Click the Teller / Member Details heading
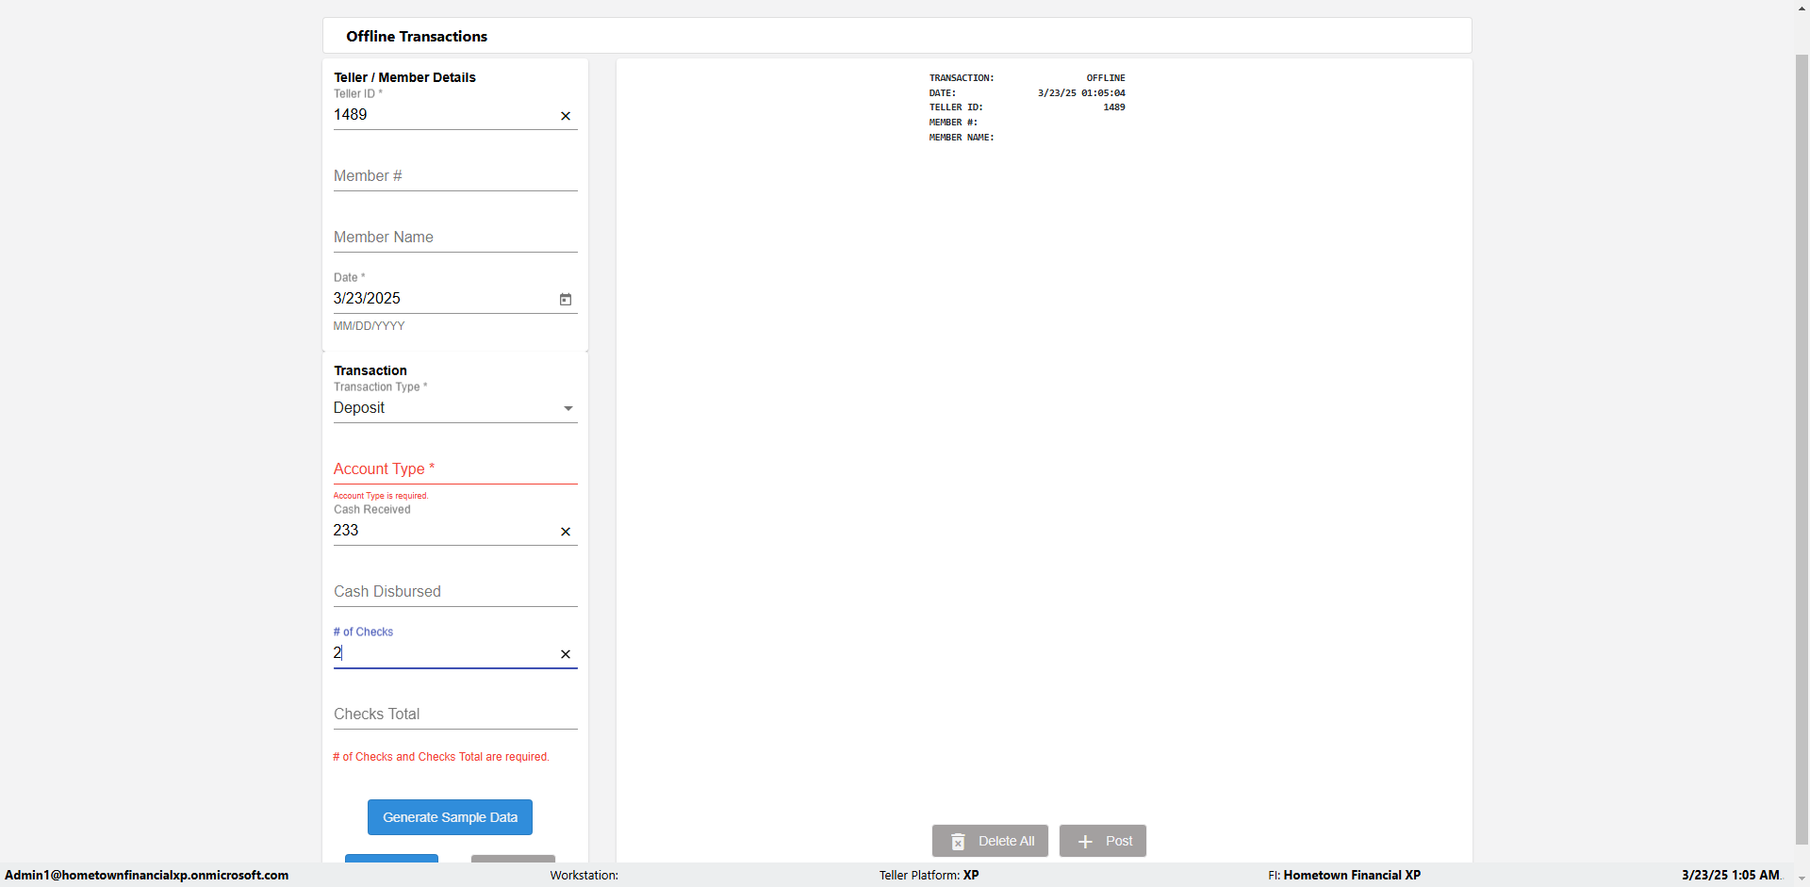Viewport: 1810px width, 887px height. point(404,77)
